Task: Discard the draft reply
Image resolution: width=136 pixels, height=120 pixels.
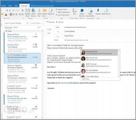Action: click(60, 22)
